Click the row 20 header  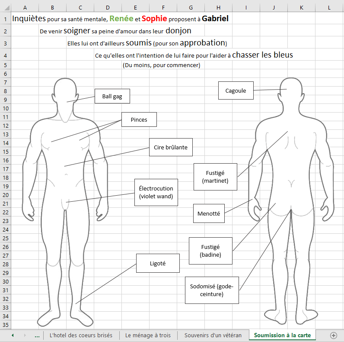coord(5,195)
